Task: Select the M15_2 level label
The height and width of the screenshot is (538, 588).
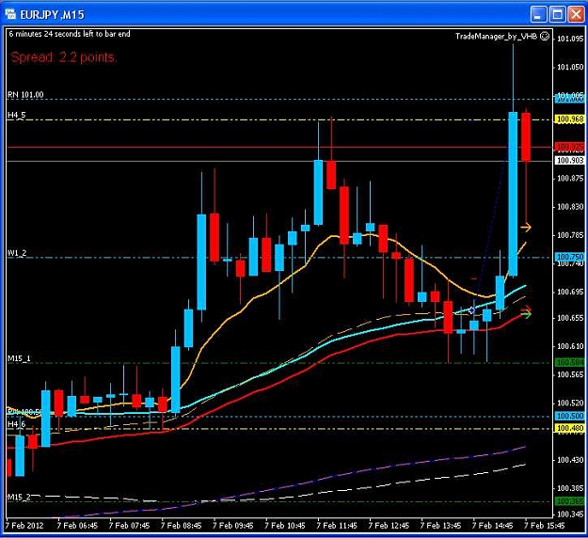Action: coord(19,498)
